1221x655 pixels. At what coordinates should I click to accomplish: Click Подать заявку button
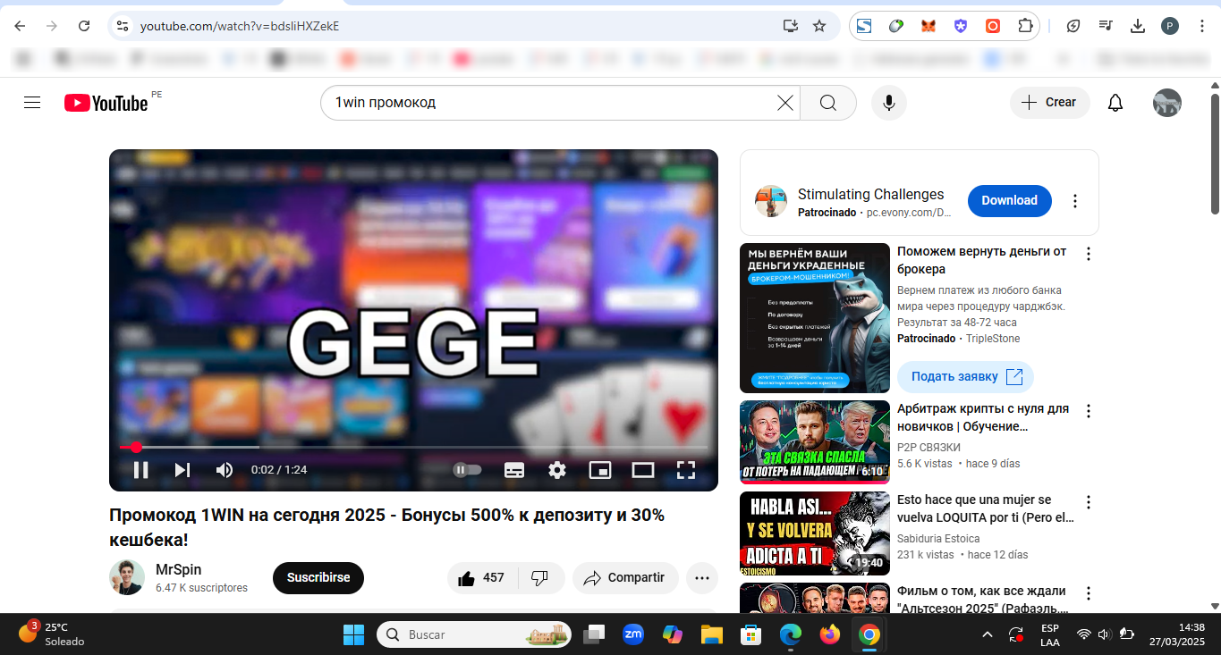[x=965, y=377]
